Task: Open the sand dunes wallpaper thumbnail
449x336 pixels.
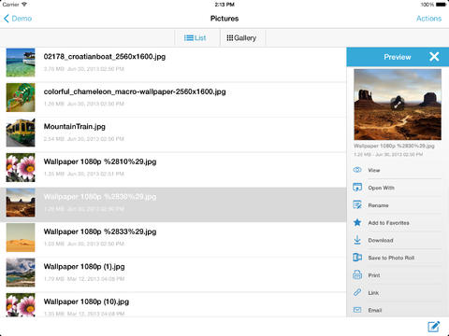Action: click(x=21, y=237)
